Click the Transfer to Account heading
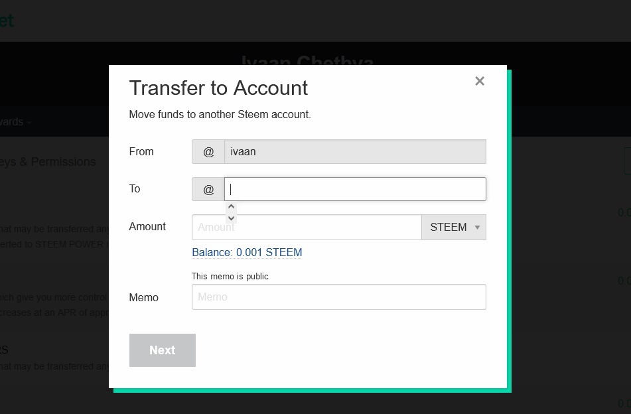 click(x=218, y=88)
